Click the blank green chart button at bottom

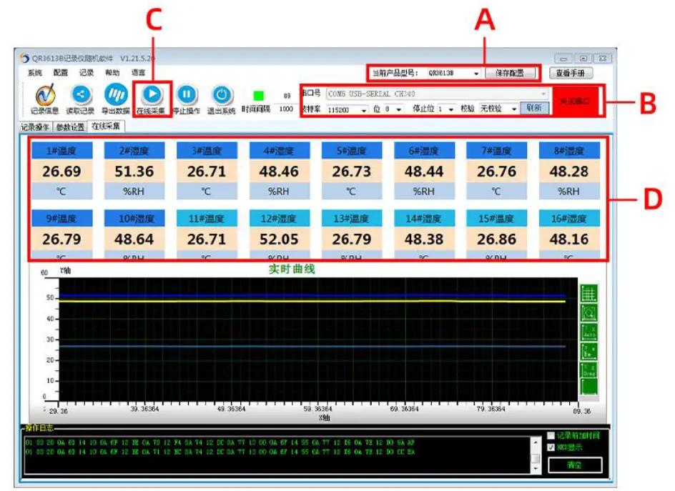pos(589,387)
